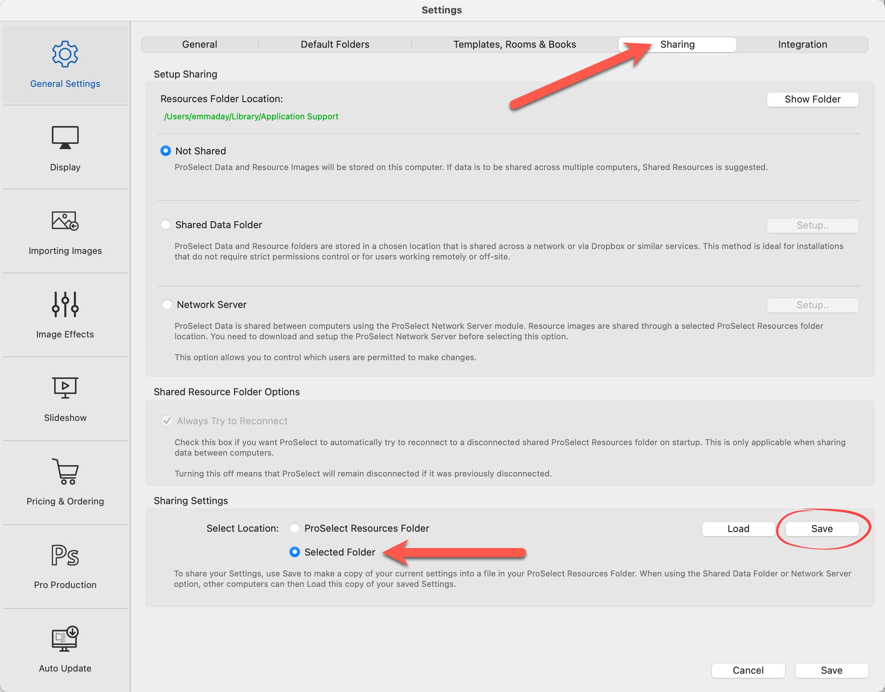Viewport: 885px width, 692px height.
Task: Select the Pro Production Ps icon
Action: click(x=65, y=555)
